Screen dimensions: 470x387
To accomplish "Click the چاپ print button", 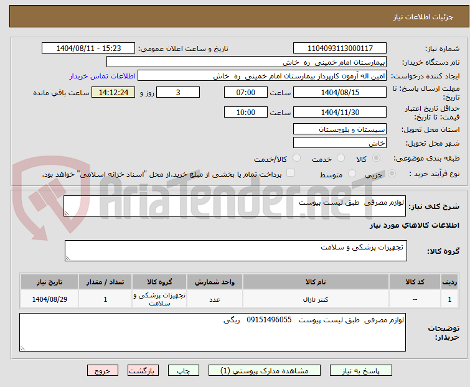I will pos(184,371).
